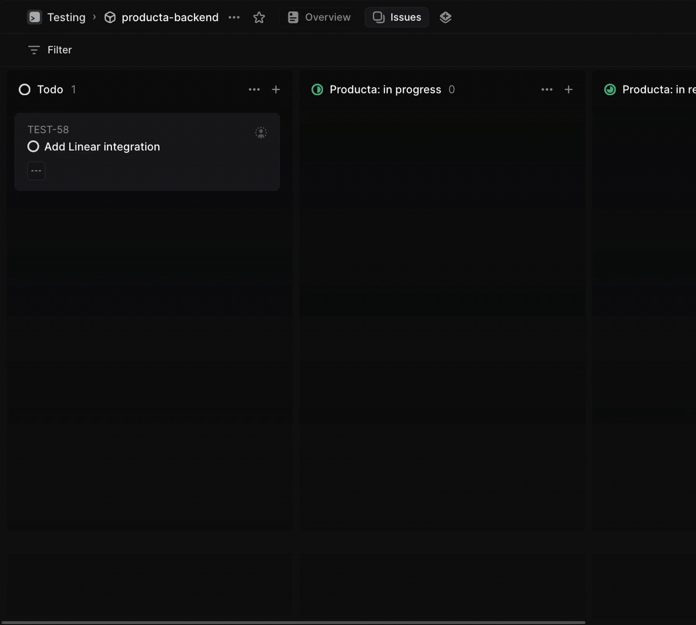696x625 pixels.
Task: Add issue to Producta: in progress column
Action: (x=568, y=90)
